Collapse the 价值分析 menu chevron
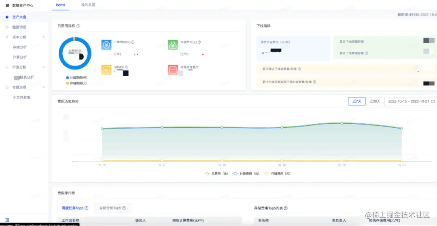Screen dimensions: 437x226 click(44, 67)
